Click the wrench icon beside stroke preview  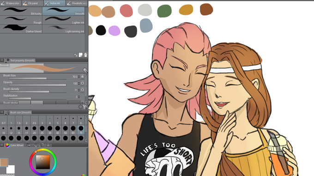tap(85, 70)
